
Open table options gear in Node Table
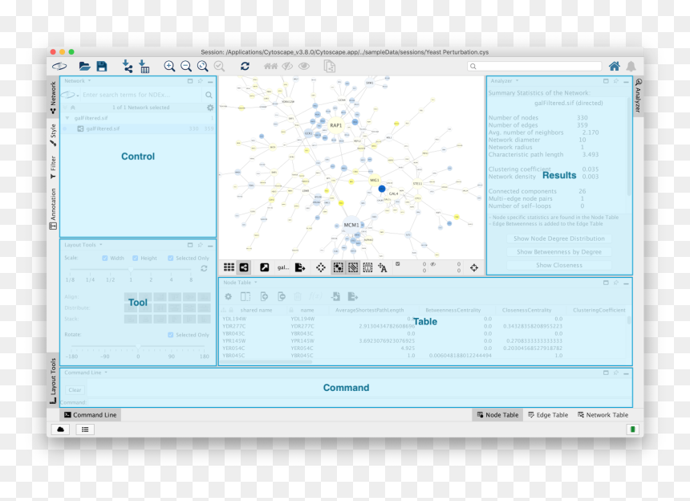[229, 297]
